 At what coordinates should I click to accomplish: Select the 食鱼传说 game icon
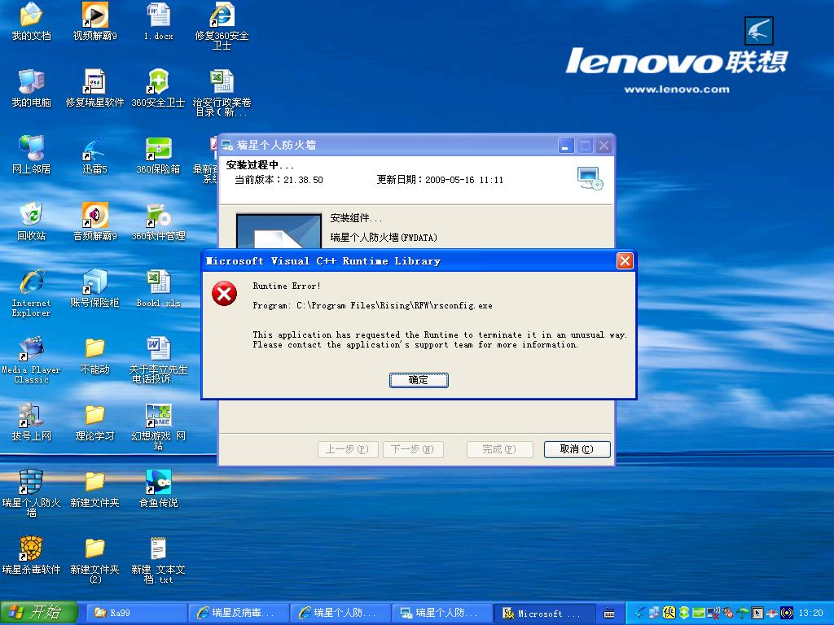pos(159,488)
